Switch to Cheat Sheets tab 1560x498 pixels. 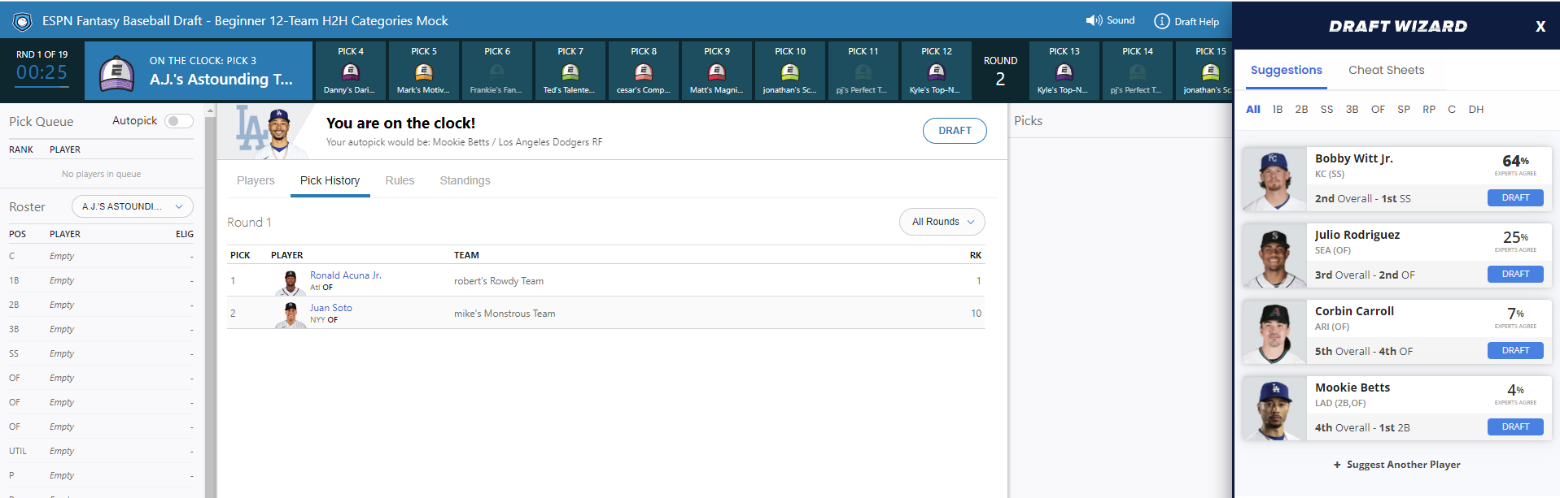coord(1386,71)
